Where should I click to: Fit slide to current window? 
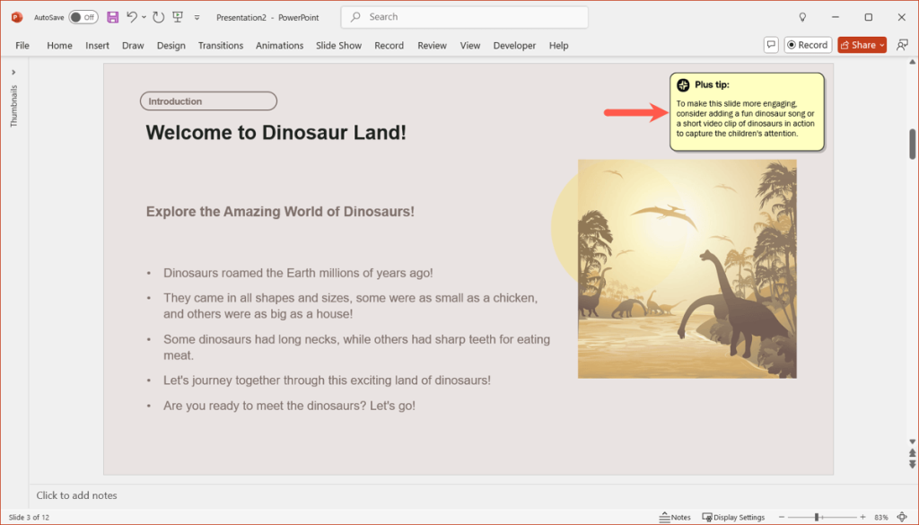(901, 517)
